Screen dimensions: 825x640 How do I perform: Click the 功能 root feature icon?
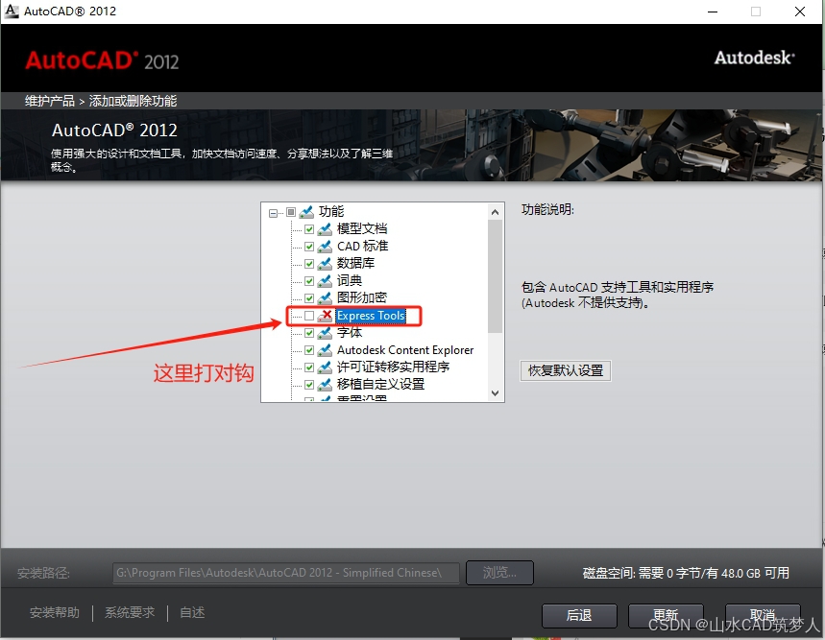click(x=306, y=212)
